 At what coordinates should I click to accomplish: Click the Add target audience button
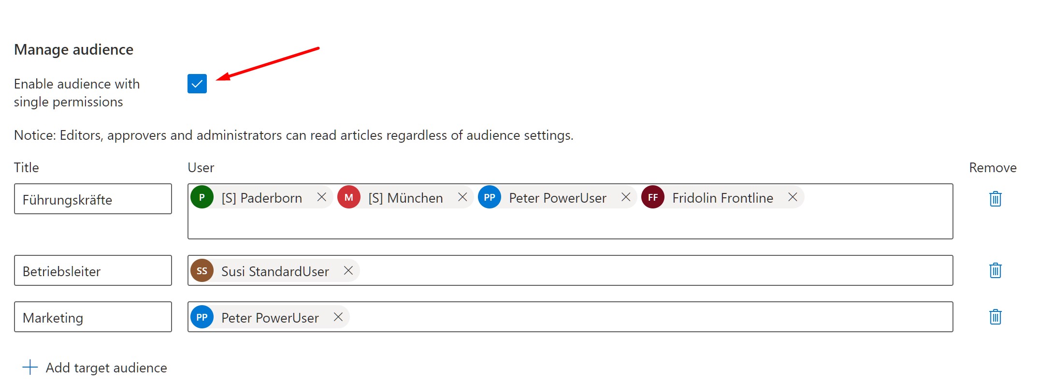coord(95,368)
